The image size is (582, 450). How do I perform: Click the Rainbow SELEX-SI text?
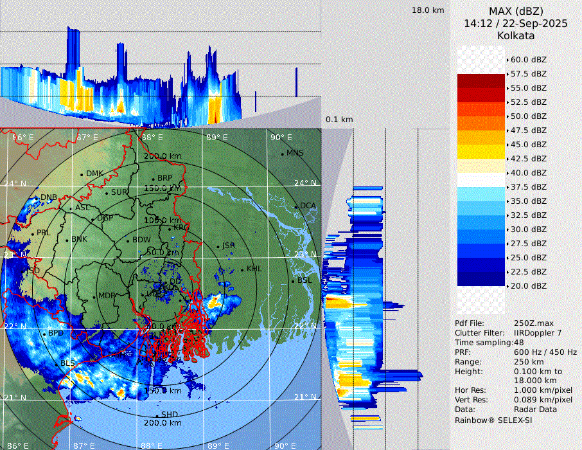493,420
